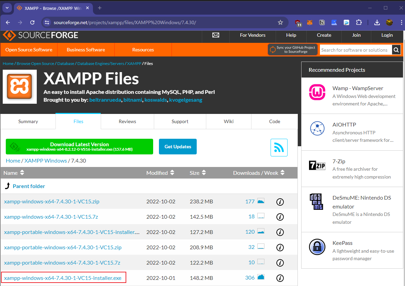Open the browser profile avatar
Image resolution: width=405 pixels, height=286 pixels.
(x=389, y=22)
